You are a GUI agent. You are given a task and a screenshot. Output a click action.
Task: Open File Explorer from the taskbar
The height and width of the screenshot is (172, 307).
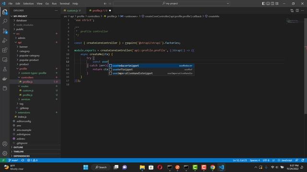click(x=142, y=167)
